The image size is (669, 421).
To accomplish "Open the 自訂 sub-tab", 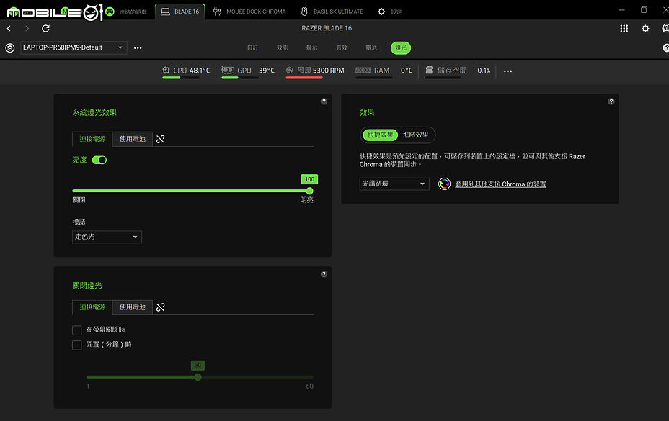I will (252, 47).
